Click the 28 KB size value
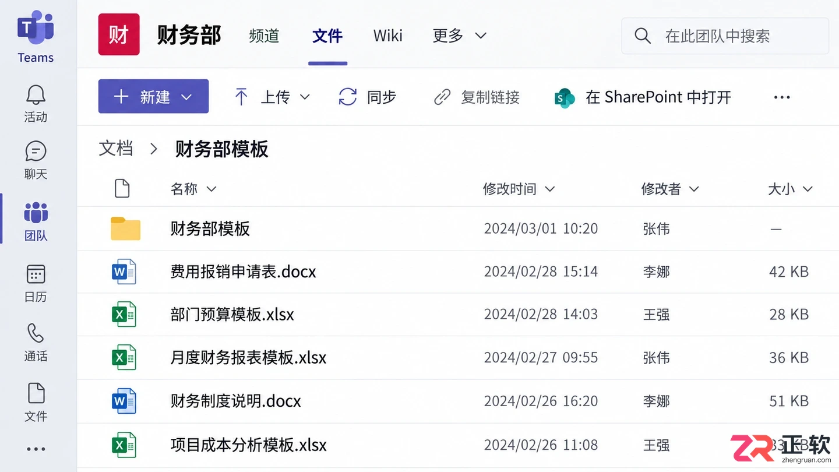The width and height of the screenshot is (839, 472). click(x=789, y=315)
